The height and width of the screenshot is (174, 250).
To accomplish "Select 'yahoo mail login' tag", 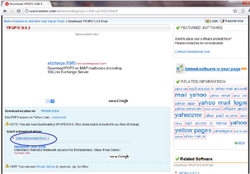I will tap(223, 103).
